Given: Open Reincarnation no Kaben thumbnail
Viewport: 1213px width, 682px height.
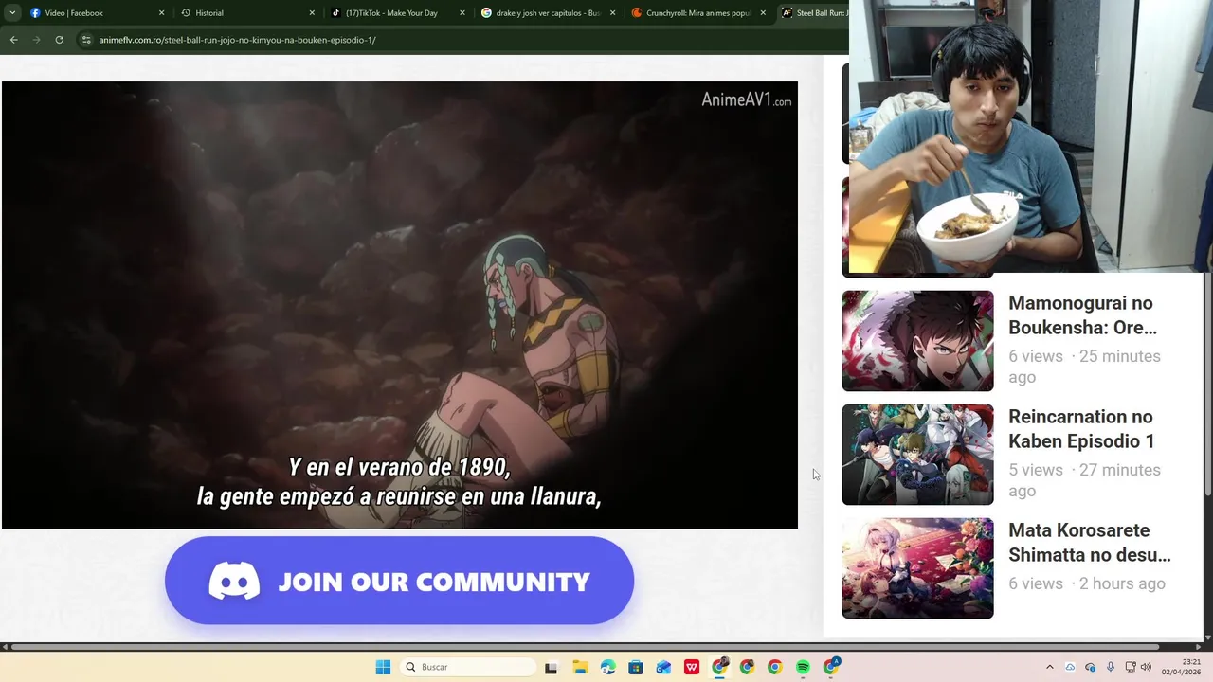Looking at the screenshot, I should pyautogui.click(x=917, y=455).
